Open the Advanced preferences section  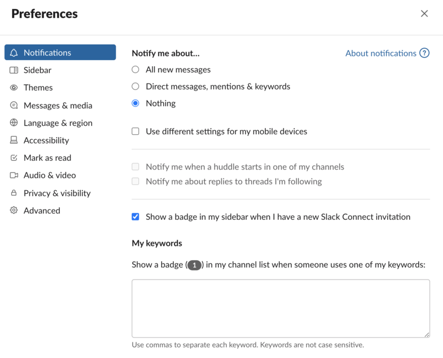click(42, 210)
